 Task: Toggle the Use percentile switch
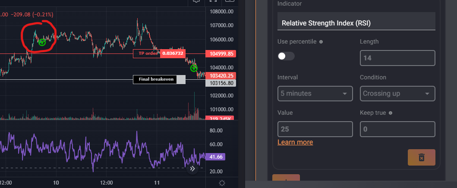click(x=286, y=56)
